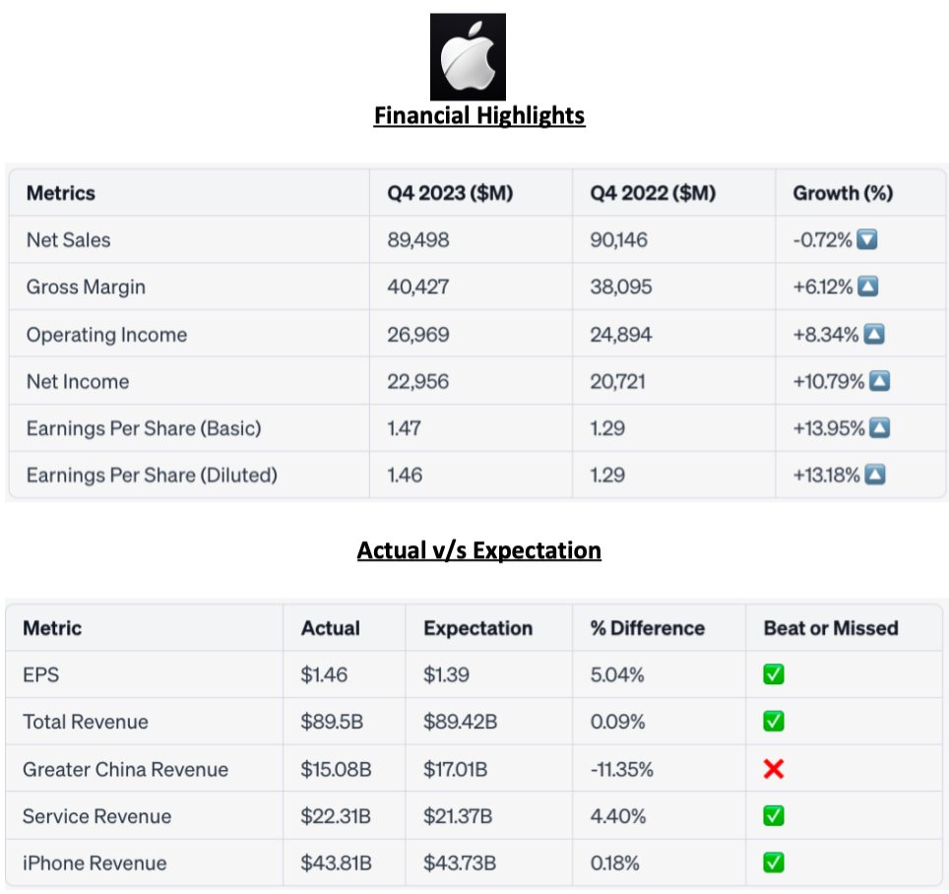Click the up arrow beside +6.12%
Screen dimensions: 949x894
pyautogui.click(x=867, y=287)
